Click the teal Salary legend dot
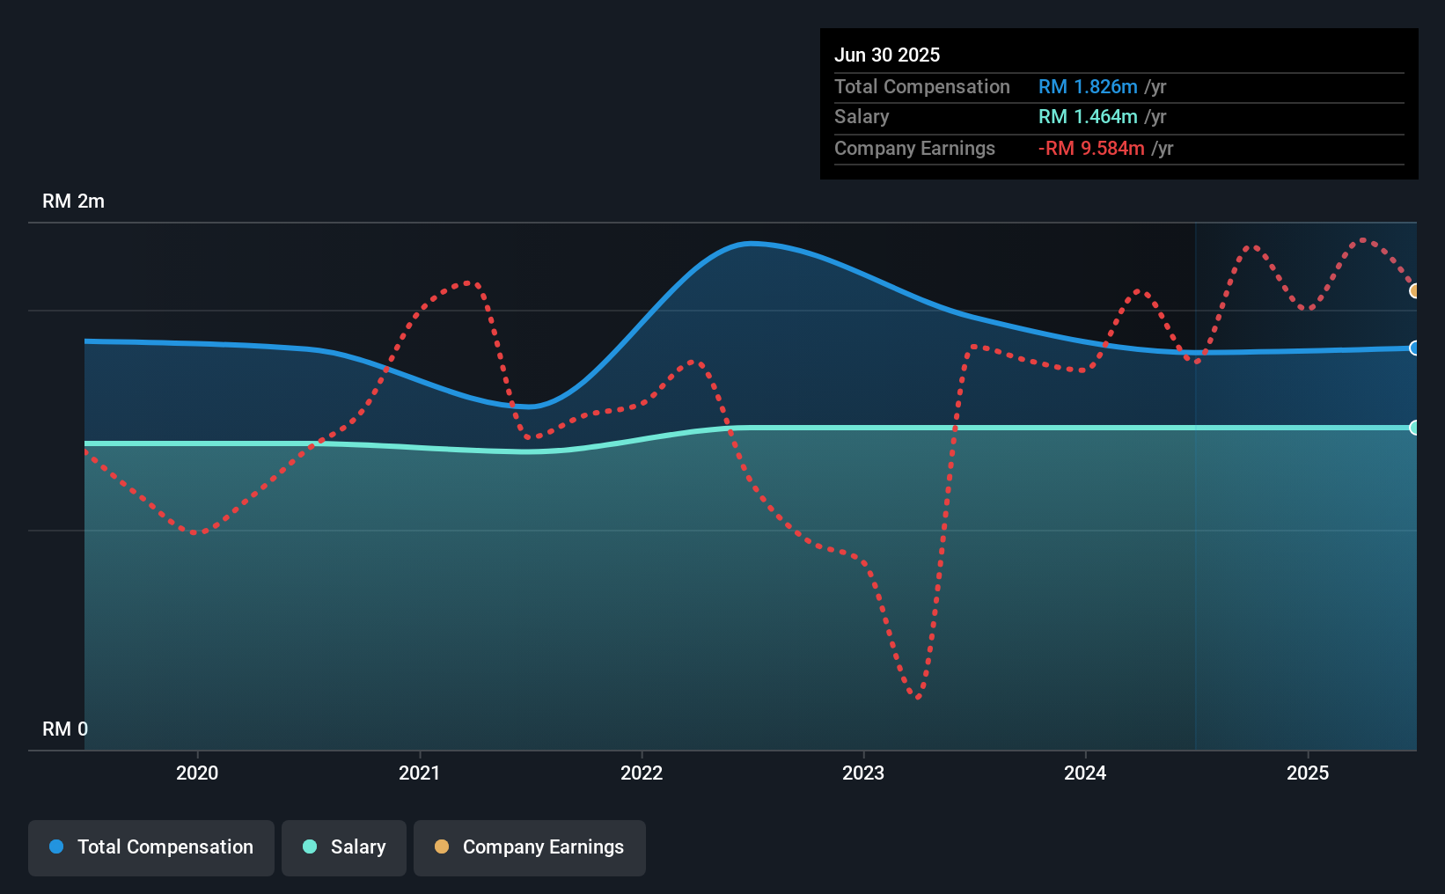The width and height of the screenshot is (1445, 894). [x=310, y=846]
